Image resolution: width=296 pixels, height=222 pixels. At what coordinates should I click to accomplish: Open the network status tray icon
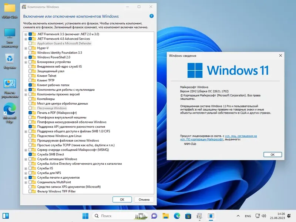[x=258, y=216]
